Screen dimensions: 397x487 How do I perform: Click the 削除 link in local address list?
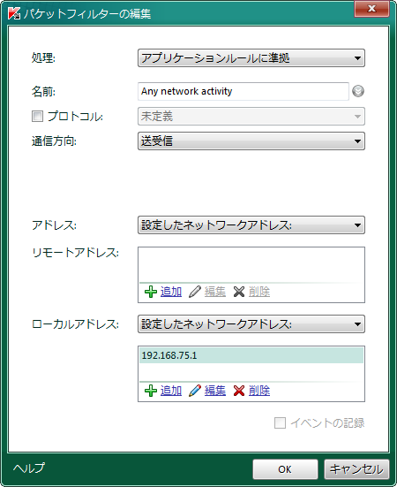(259, 391)
